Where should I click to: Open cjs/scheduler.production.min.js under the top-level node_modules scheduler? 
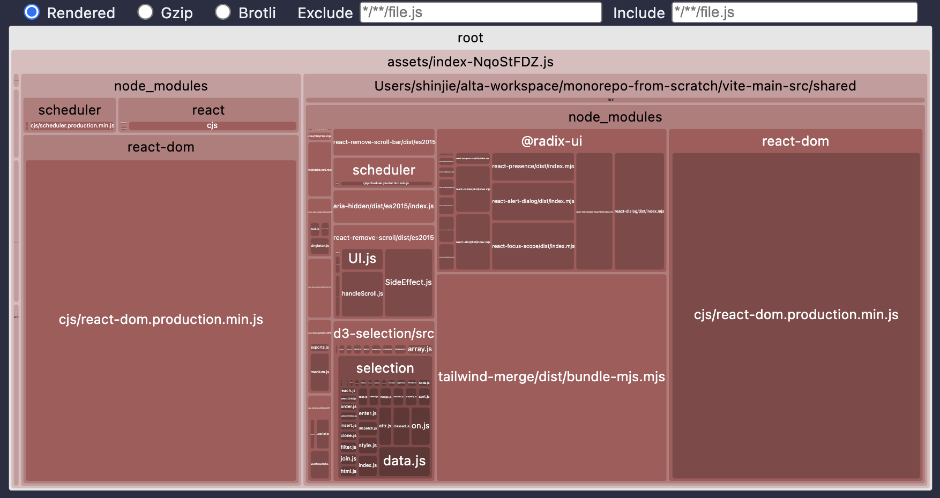(72, 126)
